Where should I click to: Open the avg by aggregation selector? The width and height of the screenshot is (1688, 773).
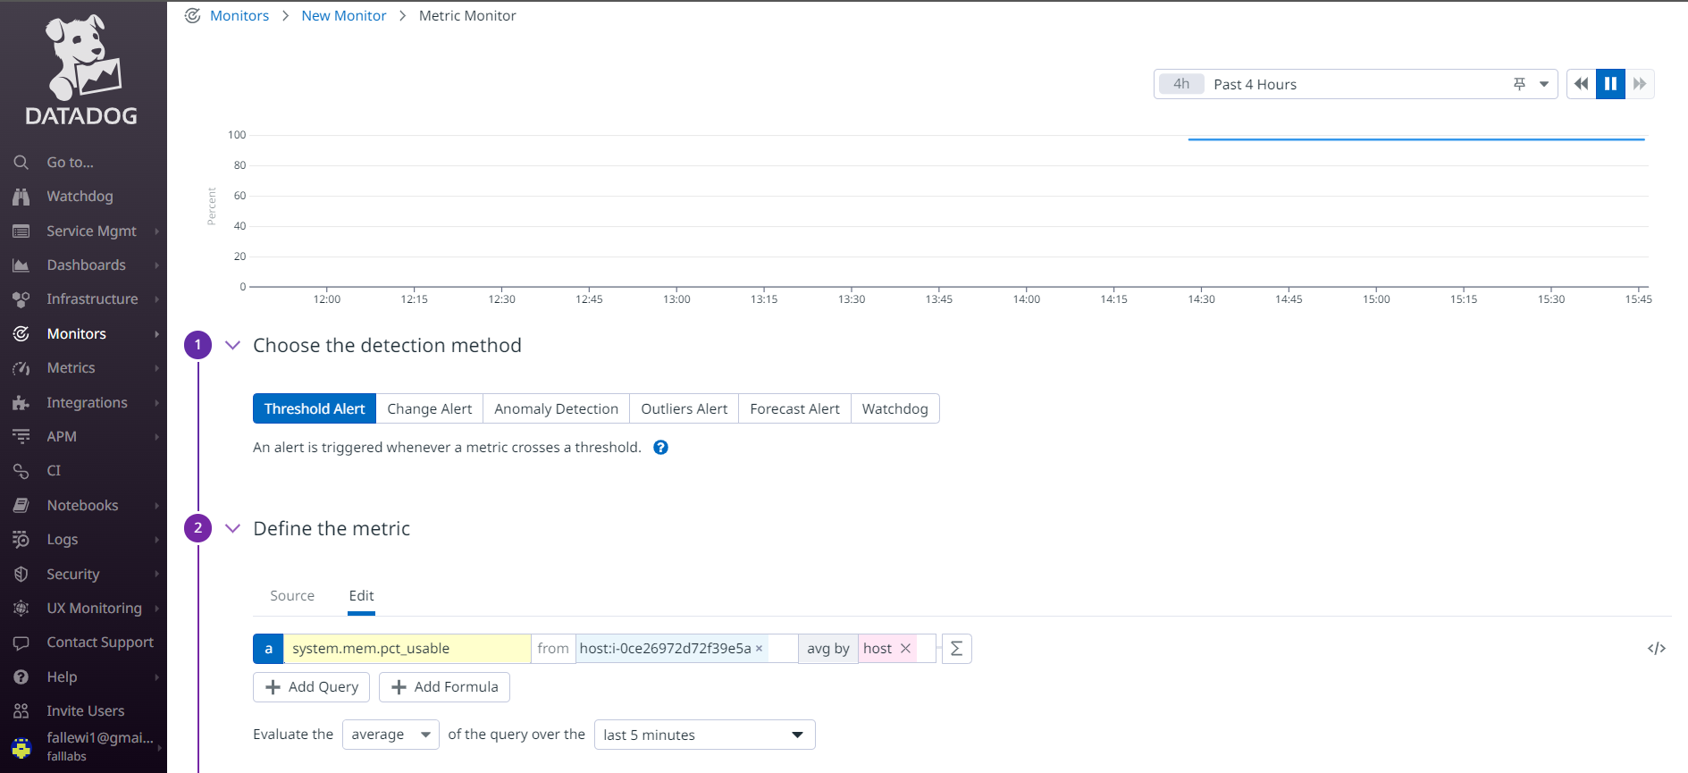(828, 649)
